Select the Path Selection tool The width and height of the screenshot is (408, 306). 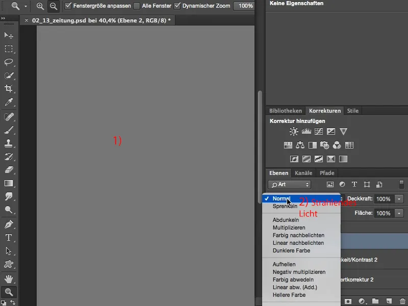tap(9, 251)
